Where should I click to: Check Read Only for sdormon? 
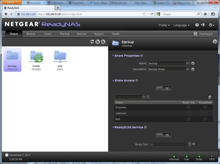click(x=188, y=113)
